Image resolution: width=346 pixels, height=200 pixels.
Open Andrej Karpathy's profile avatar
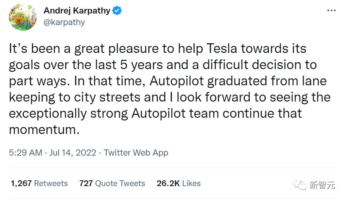23,17
